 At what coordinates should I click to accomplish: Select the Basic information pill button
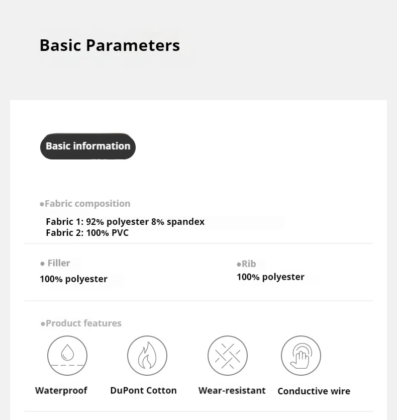(88, 146)
